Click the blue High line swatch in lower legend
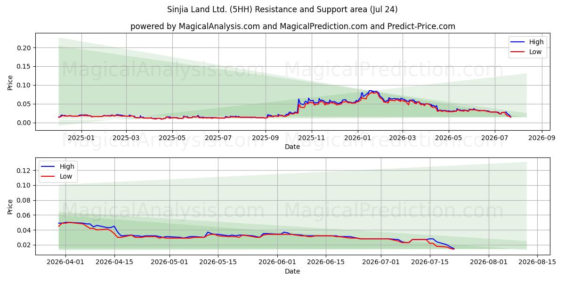Screen dimensions: 565x282 (49, 166)
